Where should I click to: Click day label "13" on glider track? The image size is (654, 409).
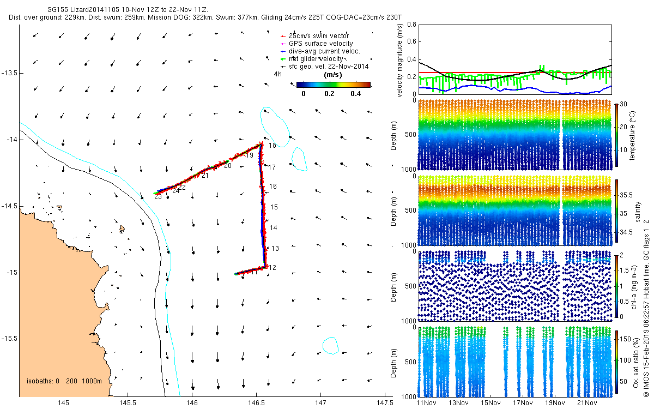(275, 248)
